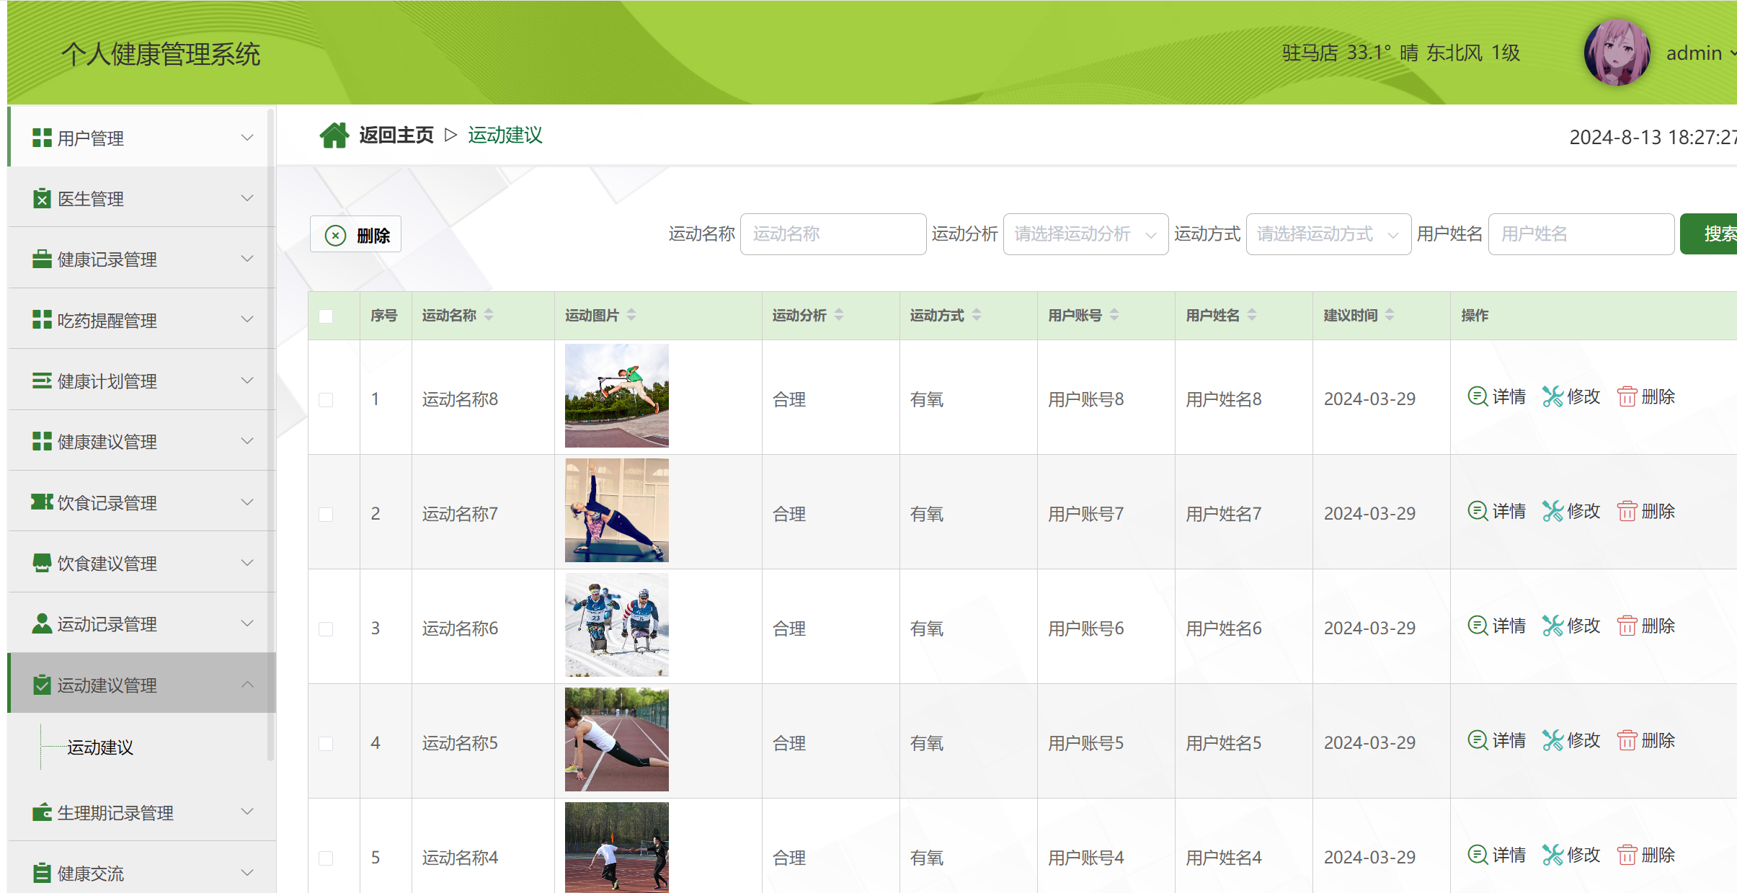
Task: Expand 用户管理 chevron in sidebar
Action: click(247, 137)
